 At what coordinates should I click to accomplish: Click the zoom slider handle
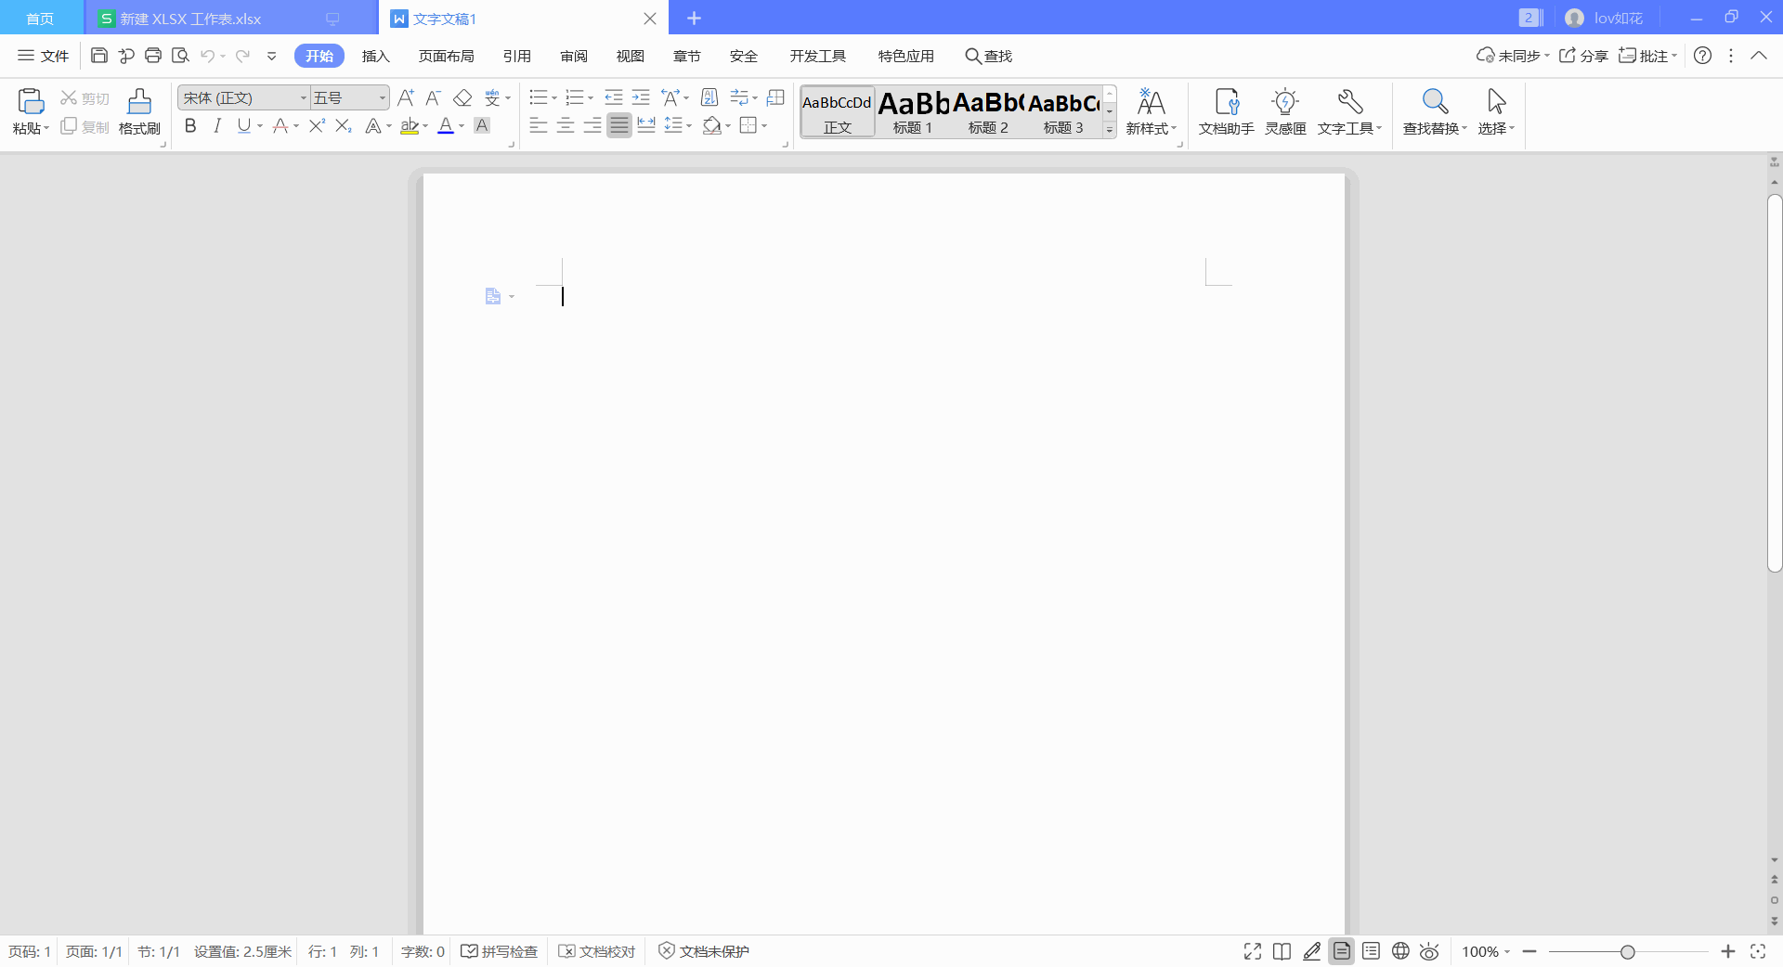point(1627,951)
